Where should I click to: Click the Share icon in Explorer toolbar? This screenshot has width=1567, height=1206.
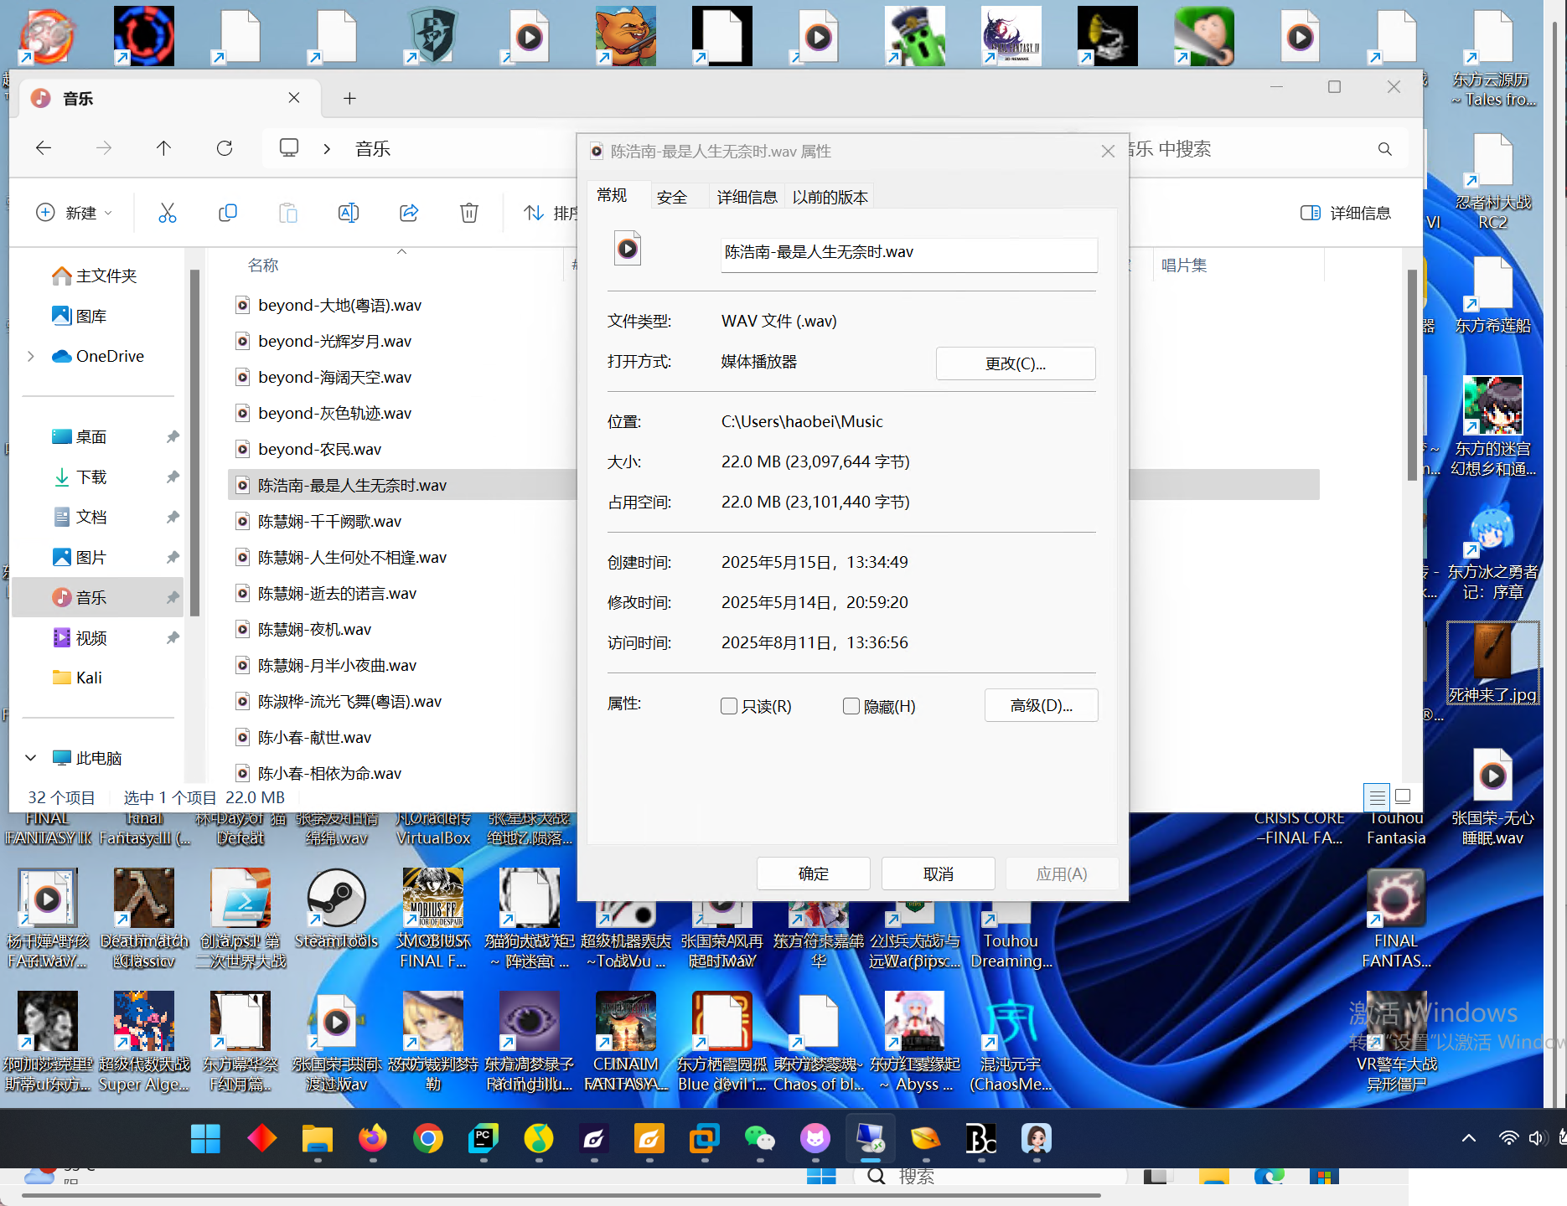coord(409,213)
